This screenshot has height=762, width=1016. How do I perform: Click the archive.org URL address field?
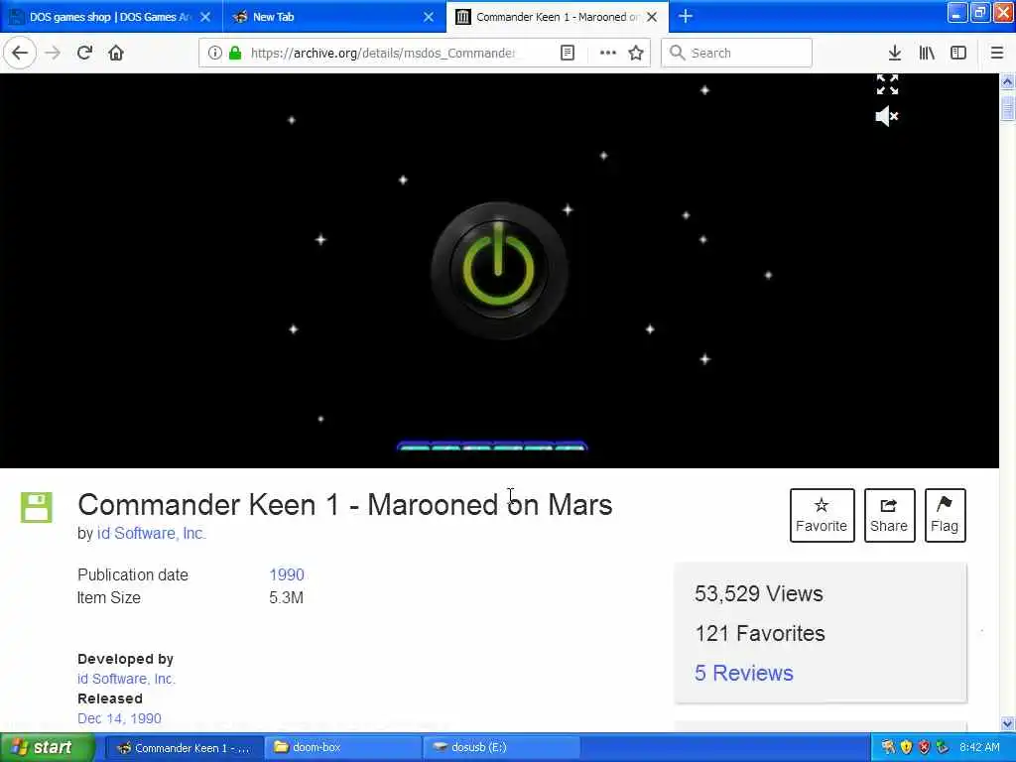click(382, 53)
